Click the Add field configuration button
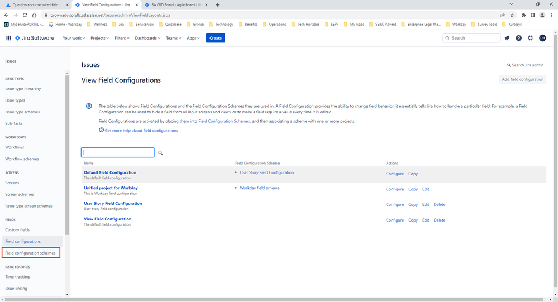The width and height of the screenshot is (558, 302). [522, 79]
